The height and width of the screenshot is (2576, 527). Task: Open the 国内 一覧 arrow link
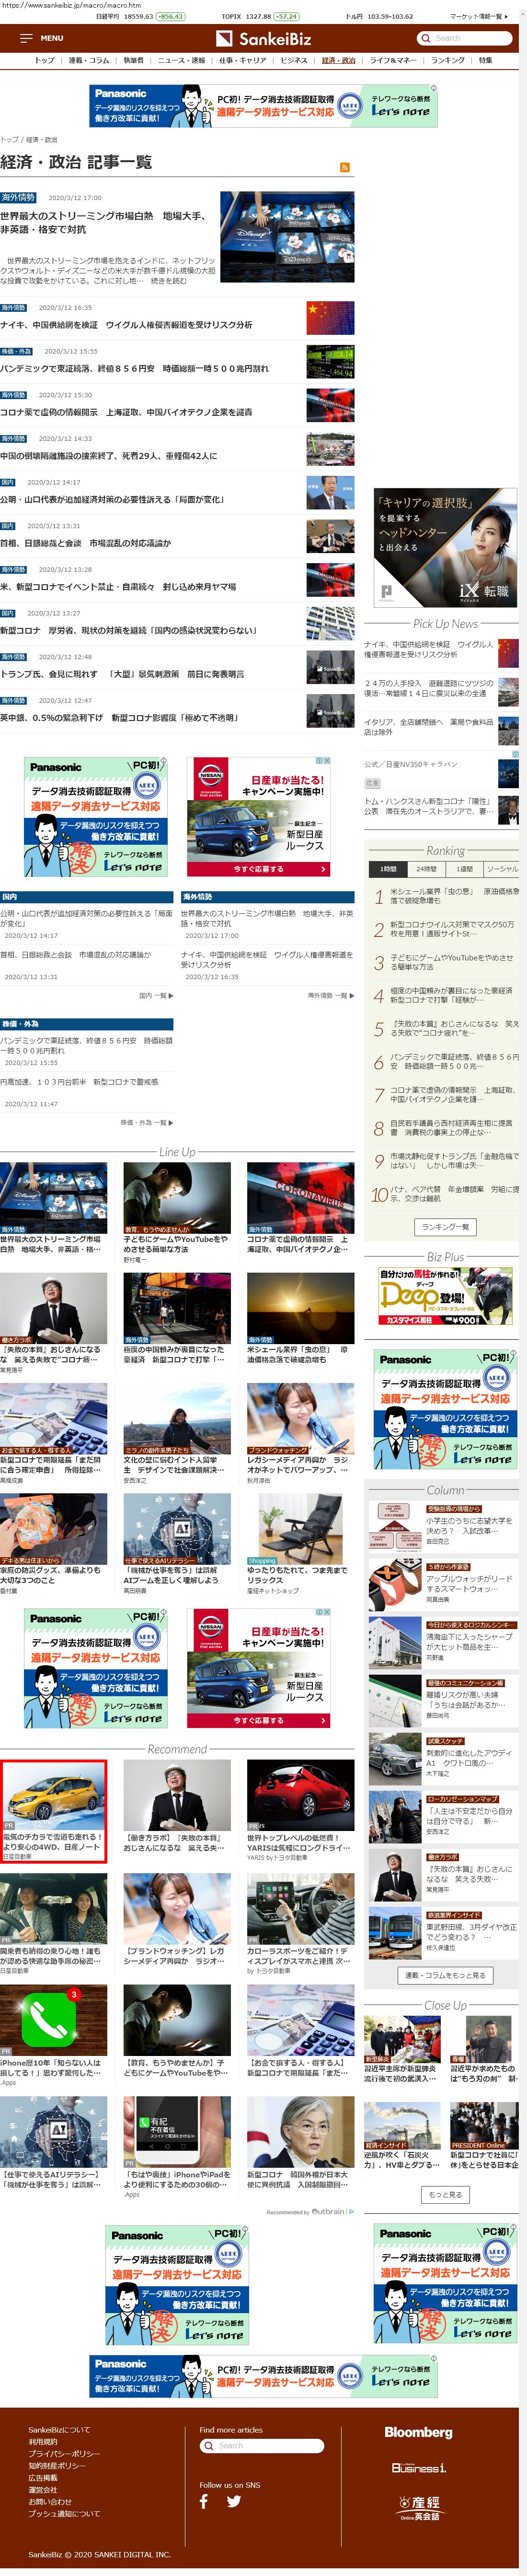156,995
